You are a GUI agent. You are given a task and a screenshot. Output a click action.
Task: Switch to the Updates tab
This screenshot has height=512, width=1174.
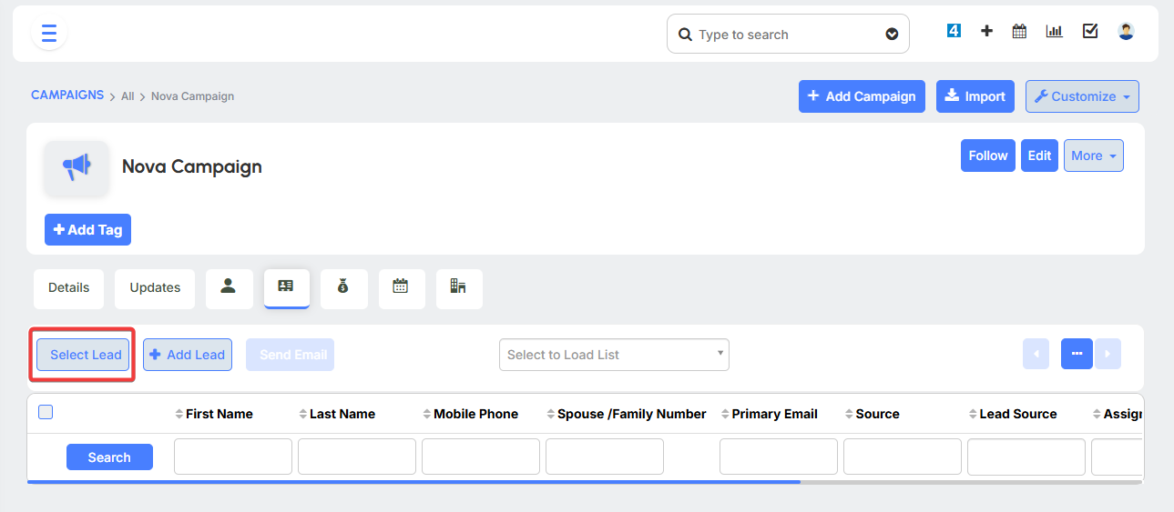[x=155, y=287]
